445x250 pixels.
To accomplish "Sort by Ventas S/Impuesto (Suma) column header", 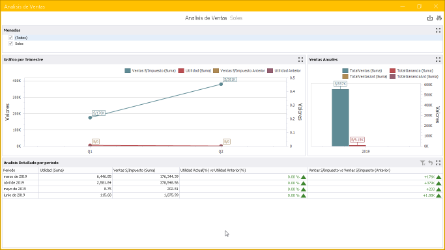I will point(146,171).
